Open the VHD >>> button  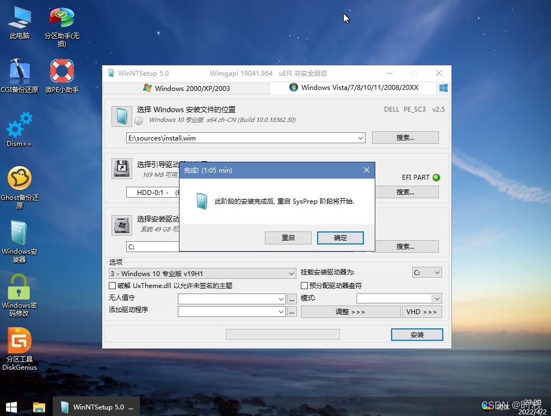(422, 312)
